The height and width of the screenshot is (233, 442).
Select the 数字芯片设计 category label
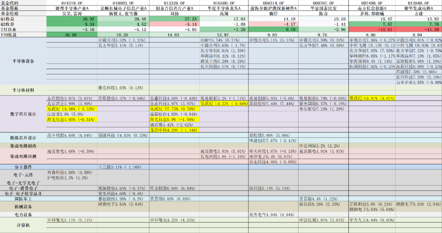pyautogui.click(x=23, y=114)
